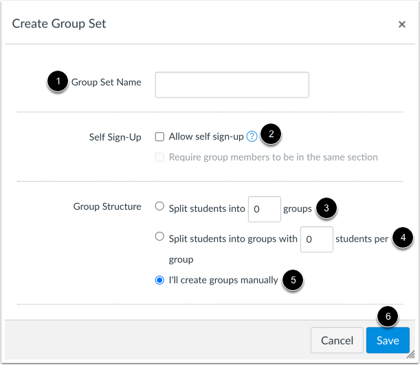This screenshot has width=420, height=365.
Task: Click the resize handle in the dialog corner
Action: pyautogui.click(x=411, y=355)
